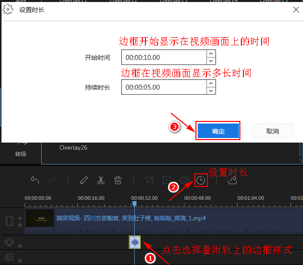
Task: Click the export share icon
Action: tap(233, 180)
